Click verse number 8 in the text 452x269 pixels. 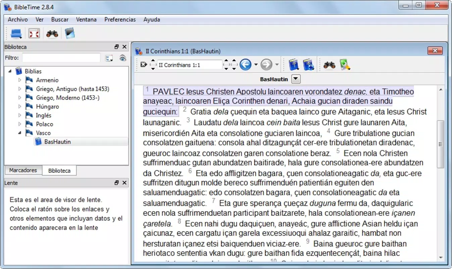pos(179,221)
